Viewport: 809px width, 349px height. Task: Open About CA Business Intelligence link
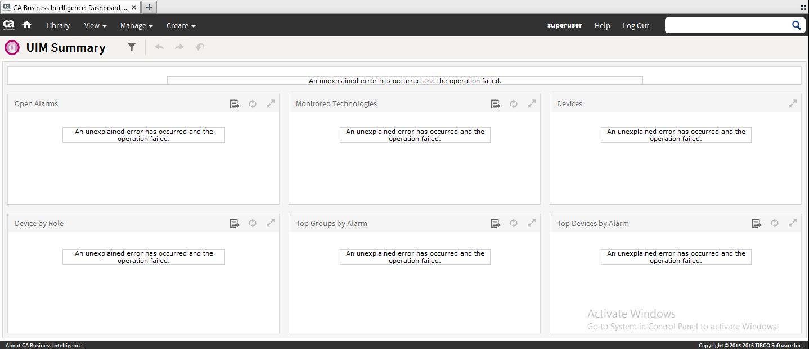tap(44, 345)
